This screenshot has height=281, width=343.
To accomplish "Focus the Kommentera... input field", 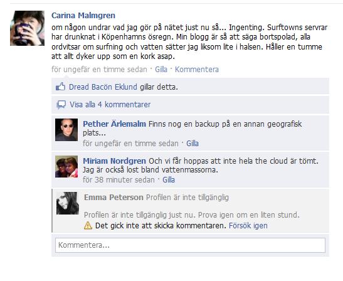I will [x=191, y=245].
